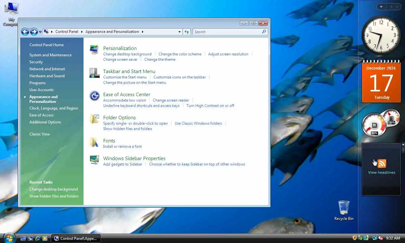
Task: Go to Clock, Language, and Region
Action: click(x=54, y=108)
